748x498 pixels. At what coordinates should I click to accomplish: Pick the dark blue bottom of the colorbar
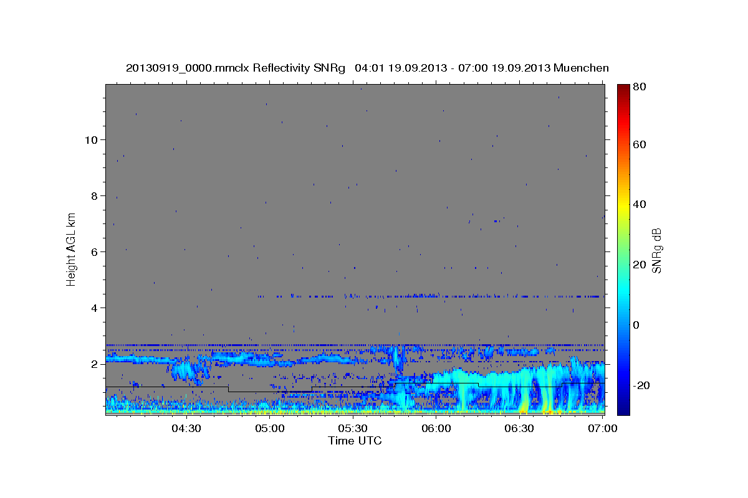pyautogui.click(x=623, y=410)
